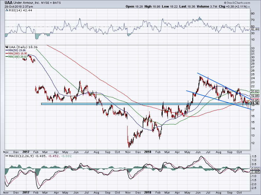Screen dimensions: 261x195
Task: Click the 33 label on price axis
Action: pyautogui.click(x=253, y=48)
